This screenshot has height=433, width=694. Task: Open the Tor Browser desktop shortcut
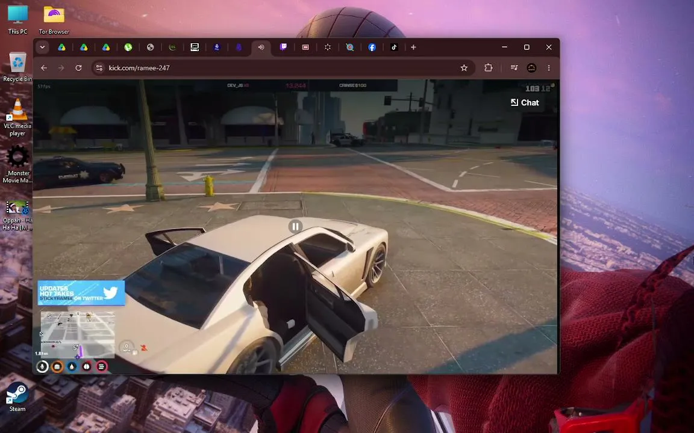(x=54, y=20)
